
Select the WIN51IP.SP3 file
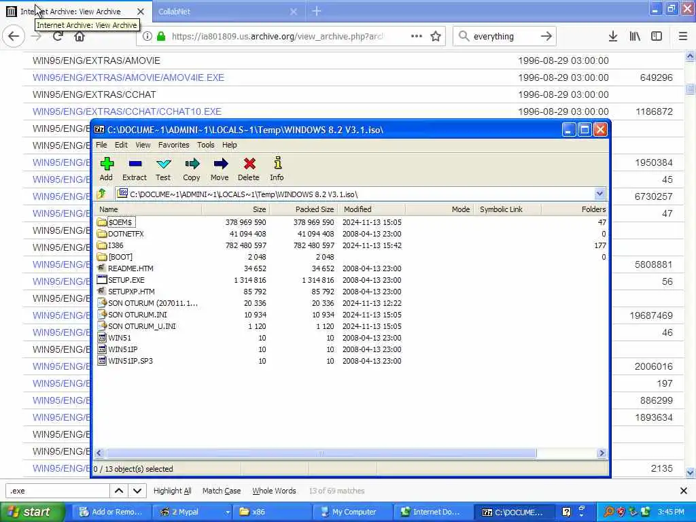click(125, 360)
